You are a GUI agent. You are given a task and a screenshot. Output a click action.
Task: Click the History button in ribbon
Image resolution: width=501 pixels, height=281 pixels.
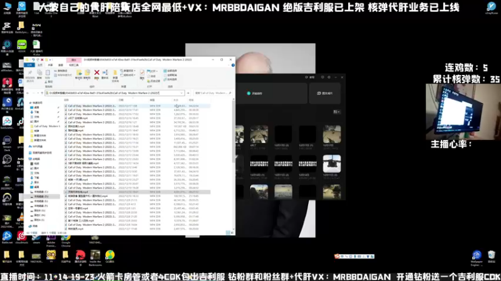153,81
